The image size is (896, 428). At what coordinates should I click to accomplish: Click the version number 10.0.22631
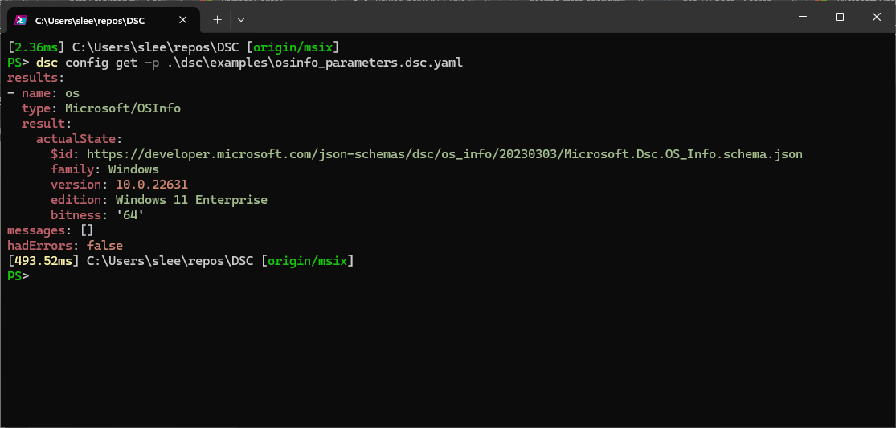coord(151,185)
